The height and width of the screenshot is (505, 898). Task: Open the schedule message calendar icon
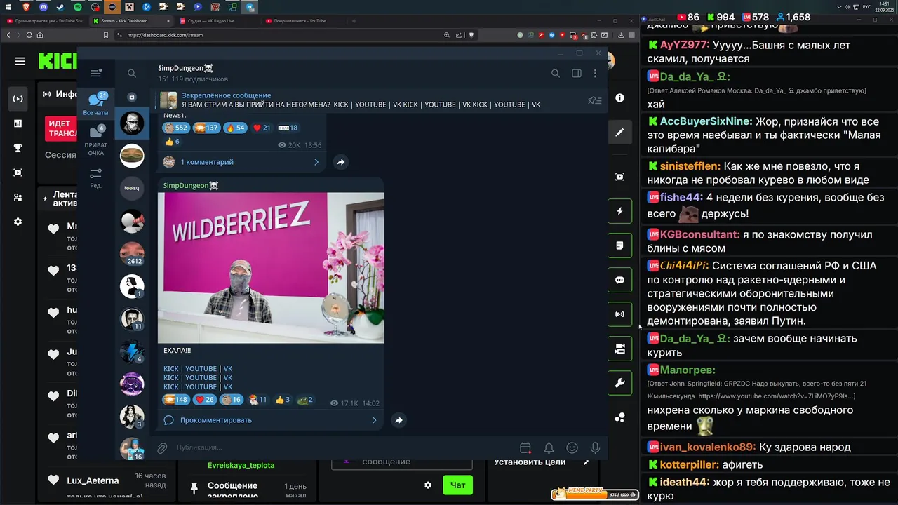pos(525,447)
